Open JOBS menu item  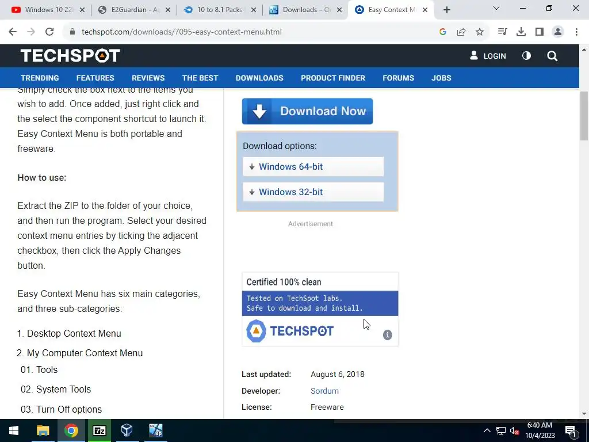(x=441, y=78)
